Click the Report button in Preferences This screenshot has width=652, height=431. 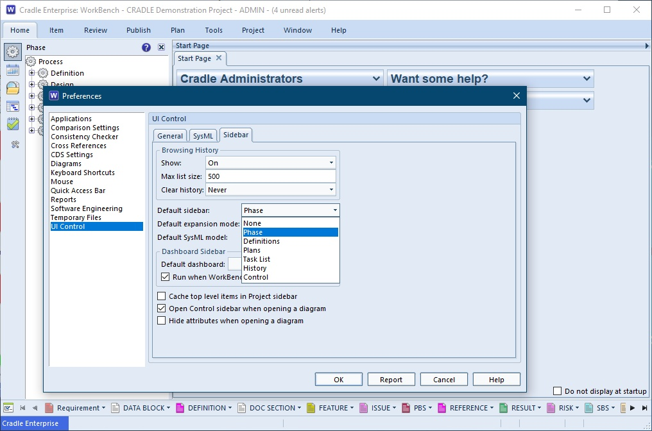(391, 380)
